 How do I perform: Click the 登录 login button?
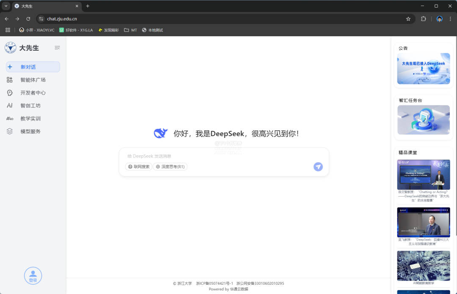(x=33, y=275)
